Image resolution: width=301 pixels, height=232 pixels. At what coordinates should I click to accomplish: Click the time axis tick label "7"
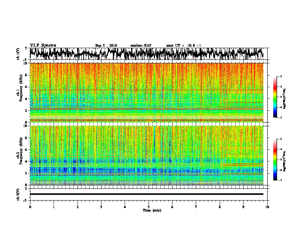196,207
